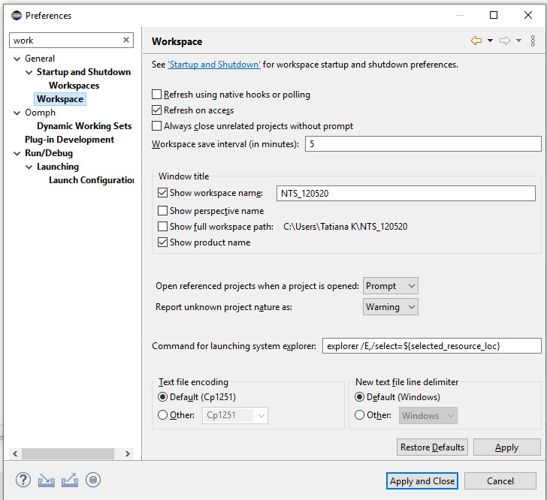Screen dimensions: 547x500
Task: Click the back navigation arrow icon
Action: click(x=476, y=41)
